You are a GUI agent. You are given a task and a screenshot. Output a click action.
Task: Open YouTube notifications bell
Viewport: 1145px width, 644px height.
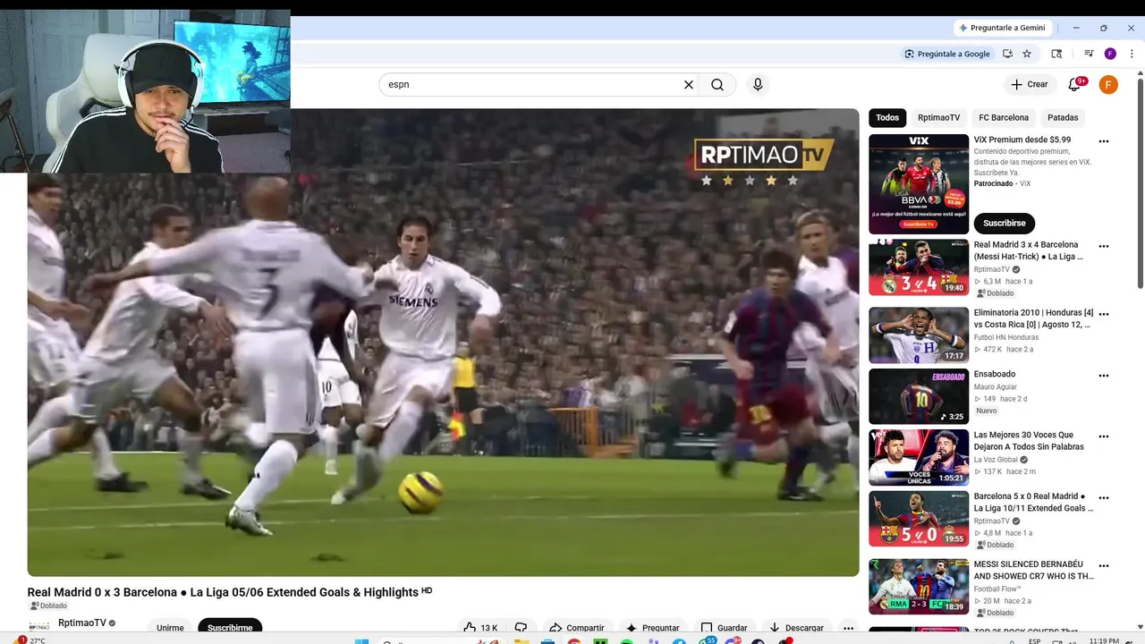click(1076, 84)
